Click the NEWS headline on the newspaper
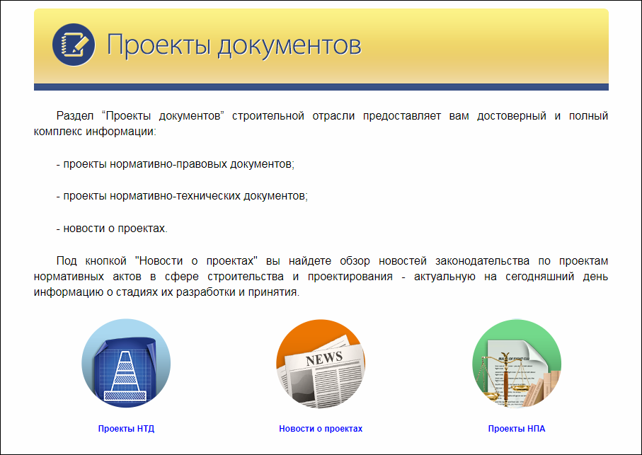 pos(323,358)
